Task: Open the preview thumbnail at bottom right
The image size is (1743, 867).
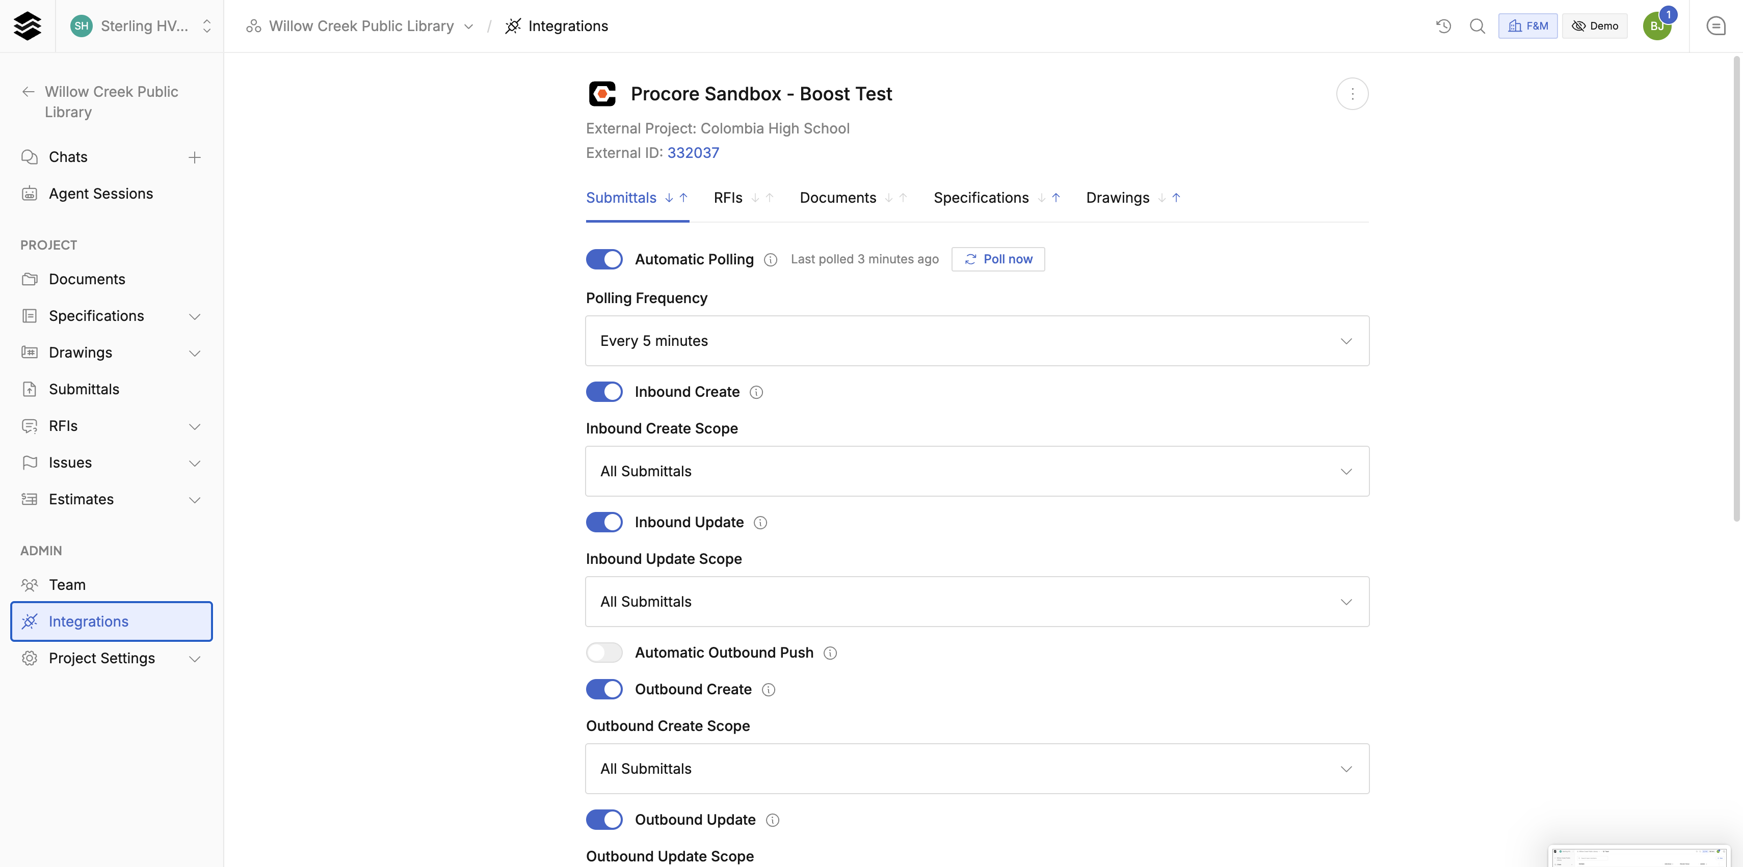Action: pos(1639,856)
